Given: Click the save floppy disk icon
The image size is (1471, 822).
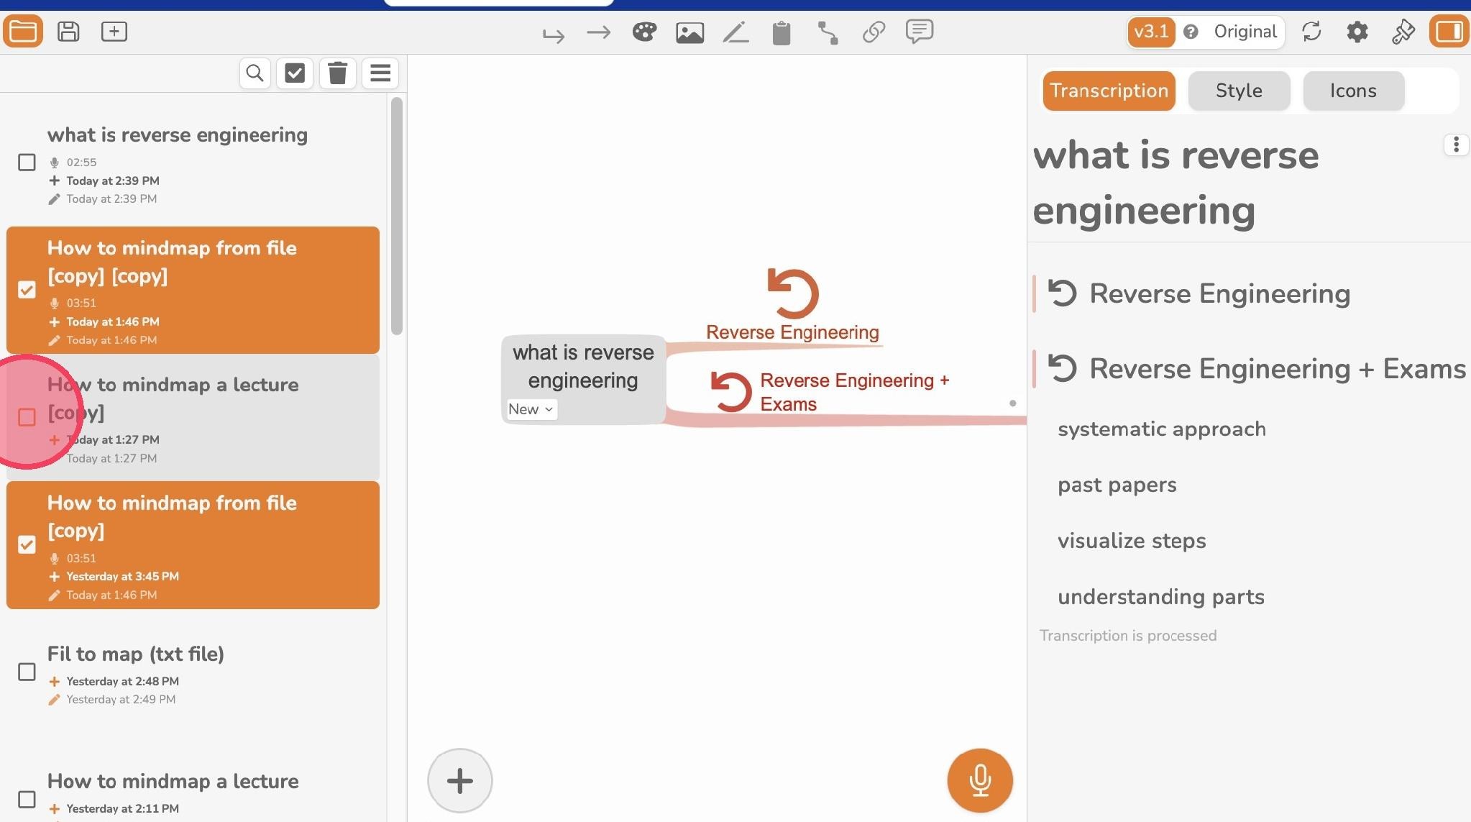Looking at the screenshot, I should pyautogui.click(x=68, y=32).
